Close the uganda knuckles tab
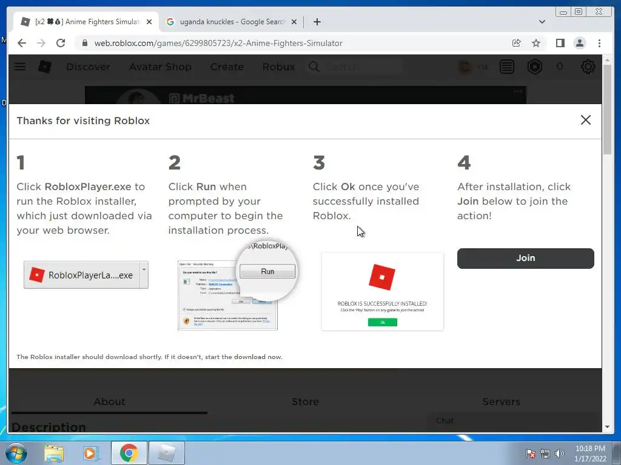This screenshot has width=621, height=465. (x=294, y=22)
